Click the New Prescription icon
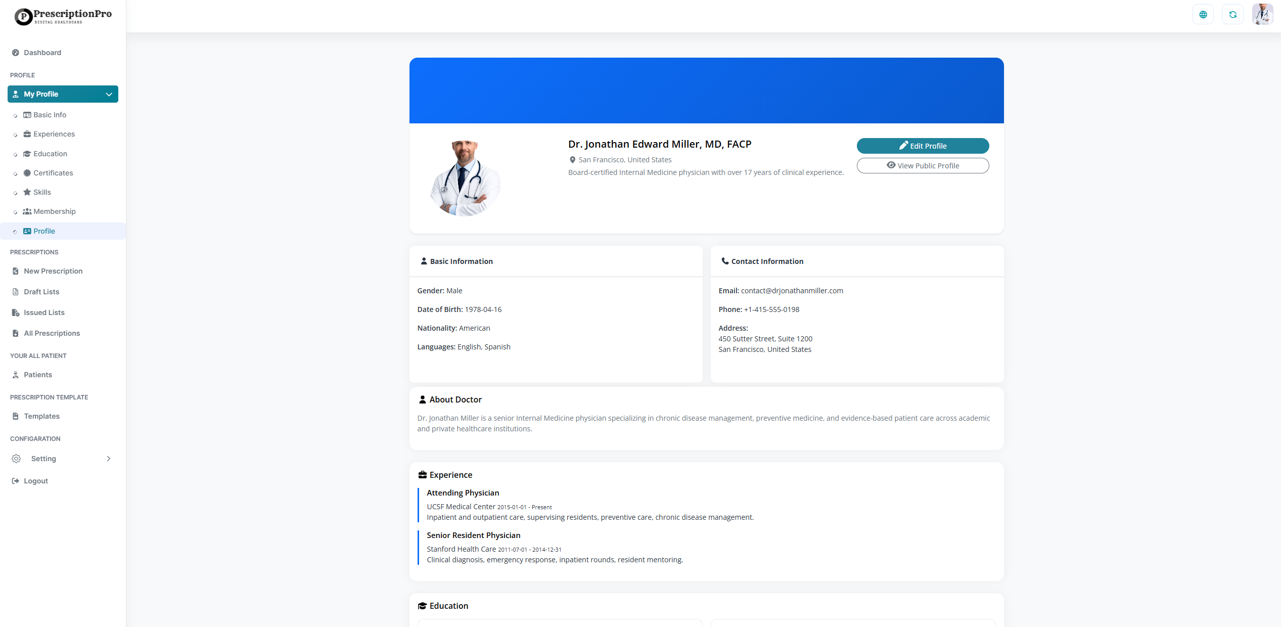The width and height of the screenshot is (1281, 627). (16, 271)
